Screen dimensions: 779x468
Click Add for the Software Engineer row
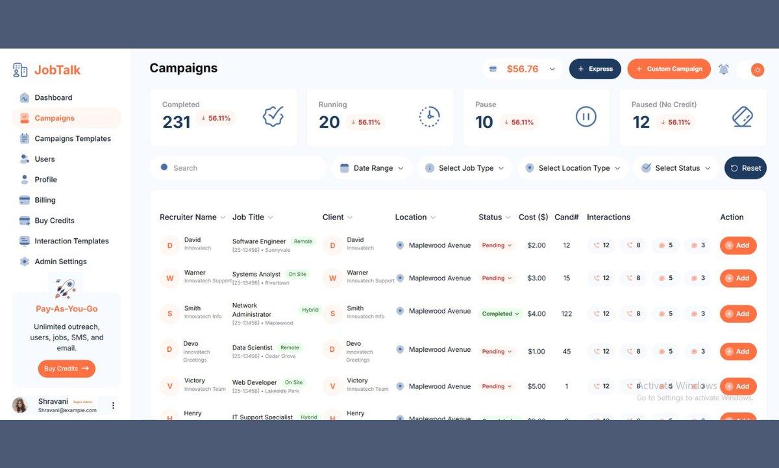pyautogui.click(x=738, y=245)
